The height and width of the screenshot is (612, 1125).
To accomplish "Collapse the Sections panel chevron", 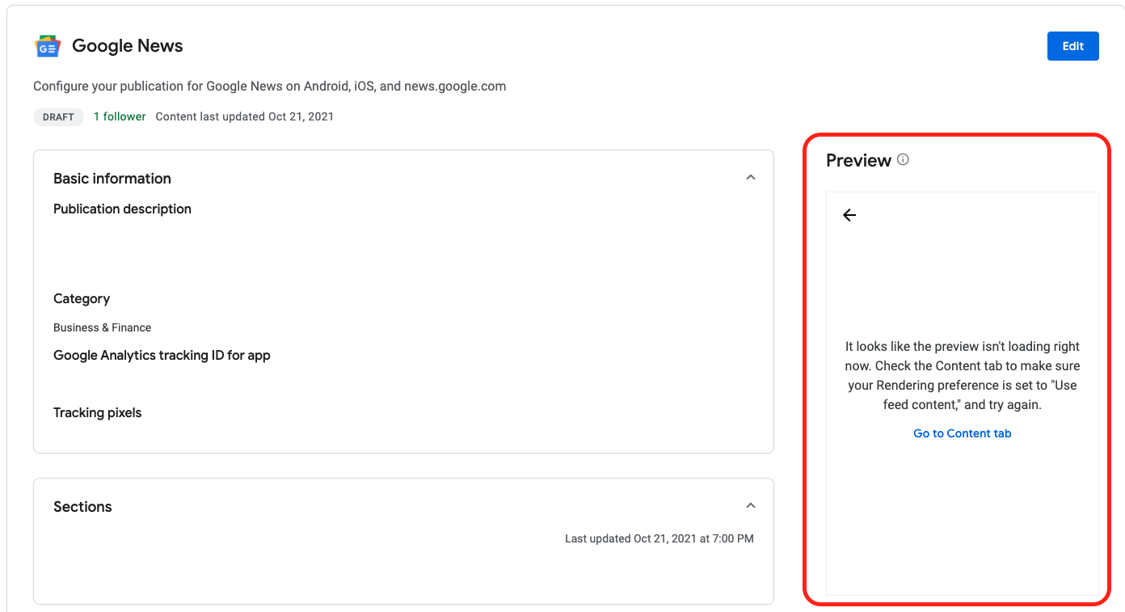I will [751, 505].
